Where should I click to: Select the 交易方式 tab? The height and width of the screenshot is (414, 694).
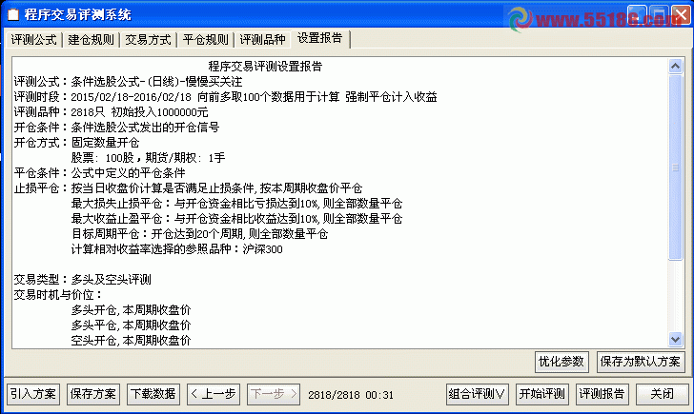148,40
